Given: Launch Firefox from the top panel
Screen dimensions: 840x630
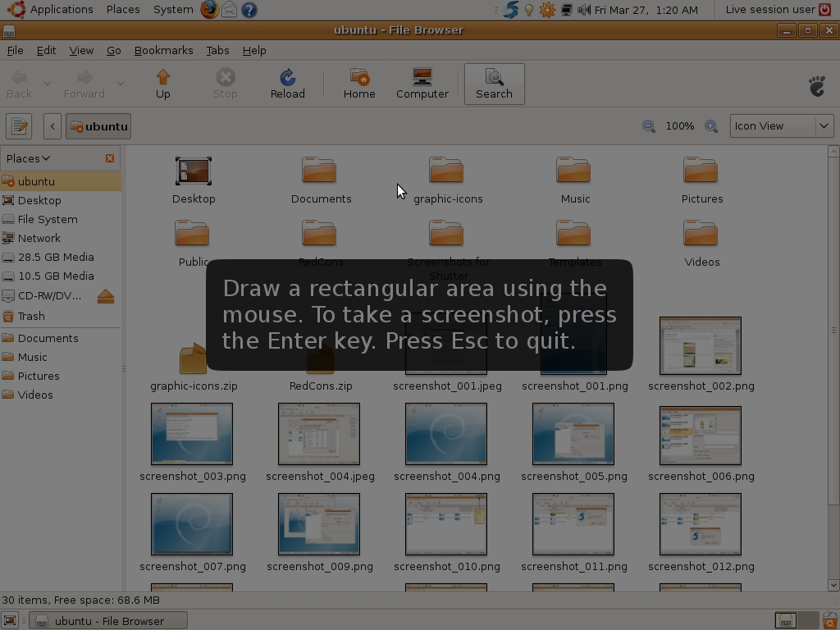Looking at the screenshot, I should [x=209, y=10].
